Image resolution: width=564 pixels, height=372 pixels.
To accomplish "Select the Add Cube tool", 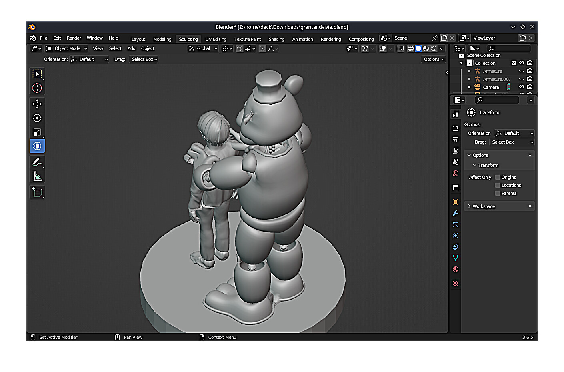I will click(x=37, y=192).
